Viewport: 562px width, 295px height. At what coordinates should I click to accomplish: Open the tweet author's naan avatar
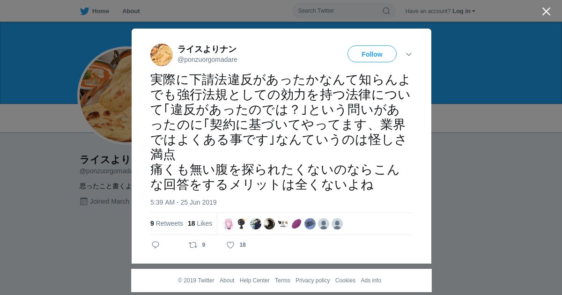(162, 55)
